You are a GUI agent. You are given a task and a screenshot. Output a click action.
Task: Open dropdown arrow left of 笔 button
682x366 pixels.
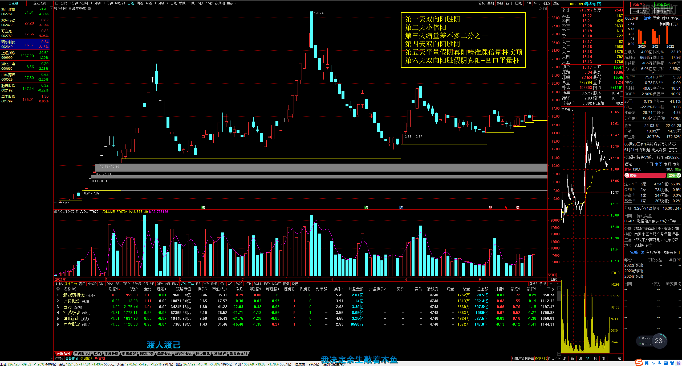point(559,354)
